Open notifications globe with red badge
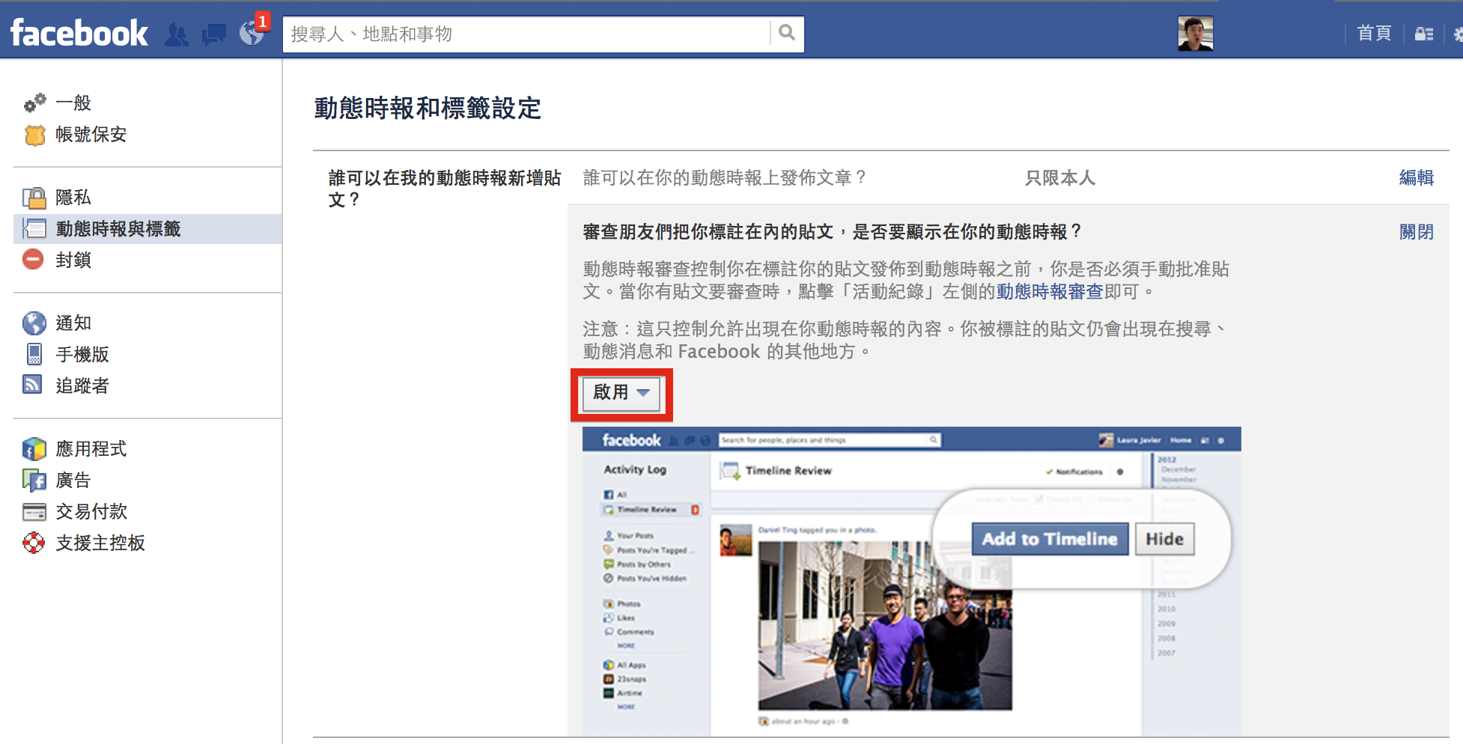 pos(252,34)
